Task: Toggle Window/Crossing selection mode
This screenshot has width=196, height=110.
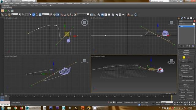Action: pos(30,15)
